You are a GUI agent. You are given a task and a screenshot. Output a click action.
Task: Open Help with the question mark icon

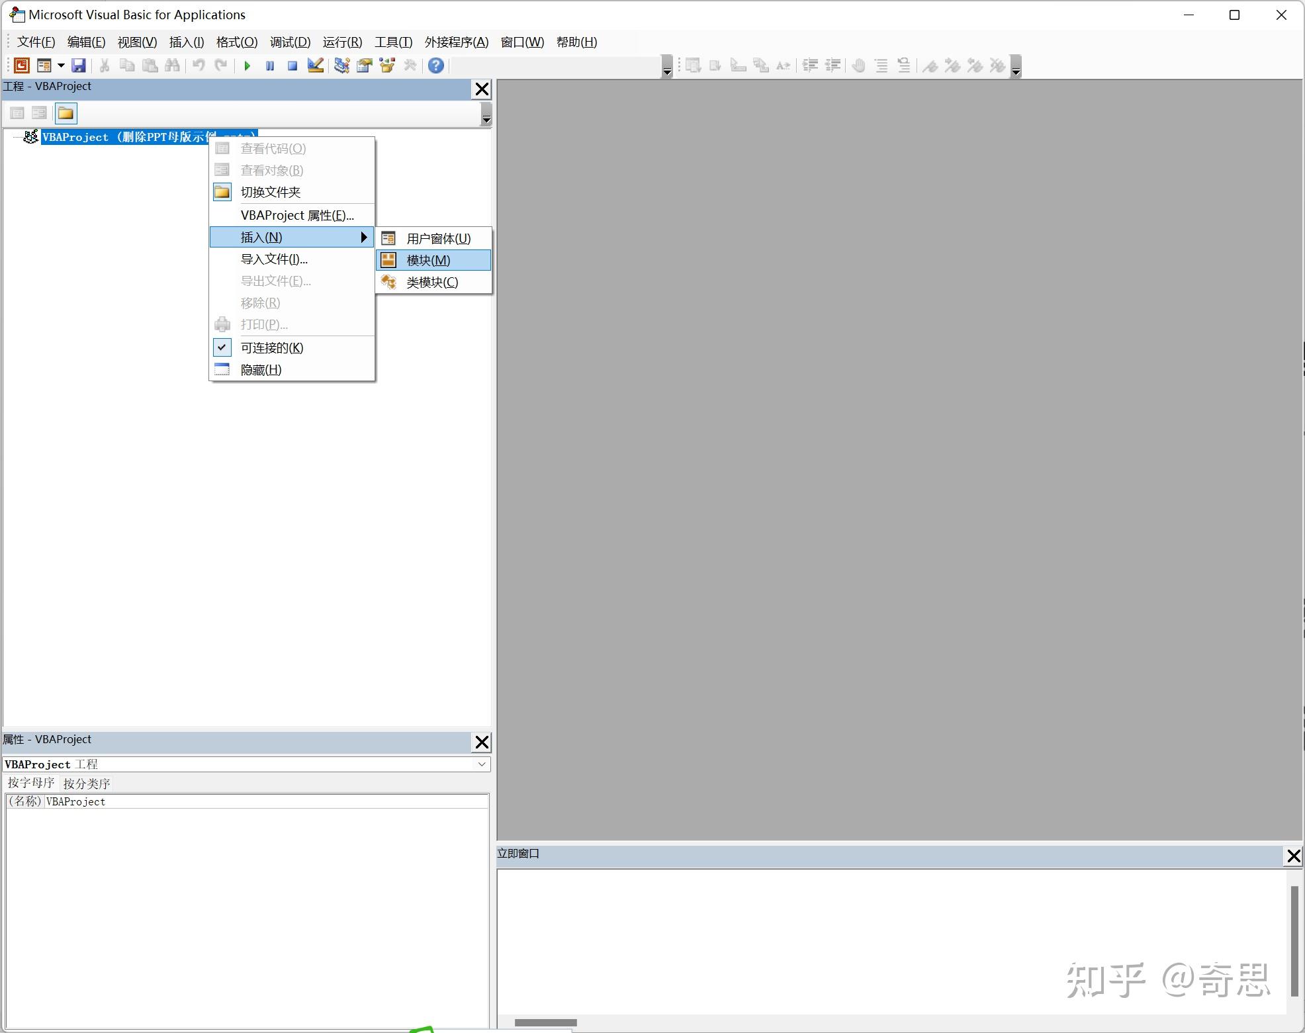(435, 66)
